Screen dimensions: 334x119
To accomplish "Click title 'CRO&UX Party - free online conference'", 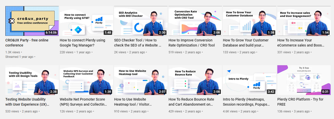I will (x=27, y=43).
